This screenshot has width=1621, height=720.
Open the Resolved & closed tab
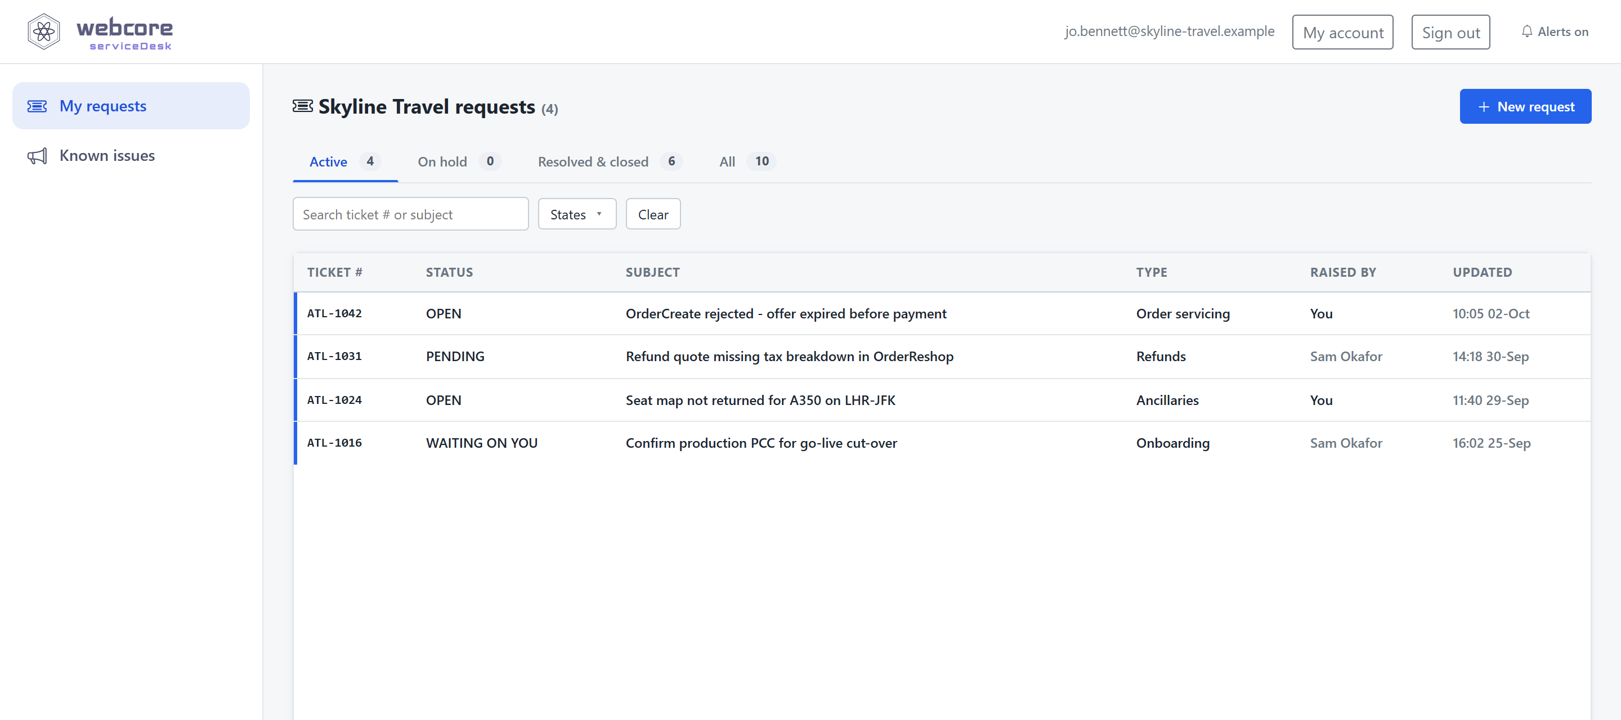610,161
